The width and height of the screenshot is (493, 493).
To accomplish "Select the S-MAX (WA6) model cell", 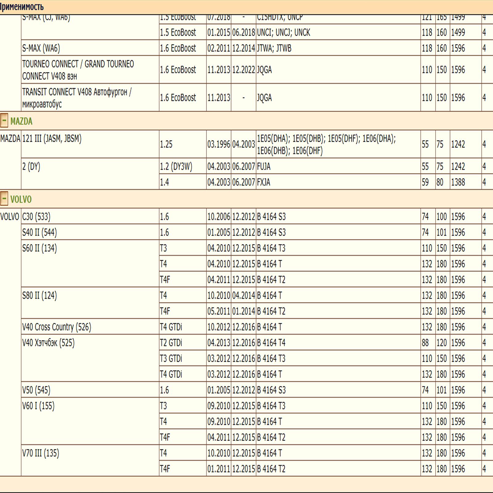I will (x=41, y=48).
